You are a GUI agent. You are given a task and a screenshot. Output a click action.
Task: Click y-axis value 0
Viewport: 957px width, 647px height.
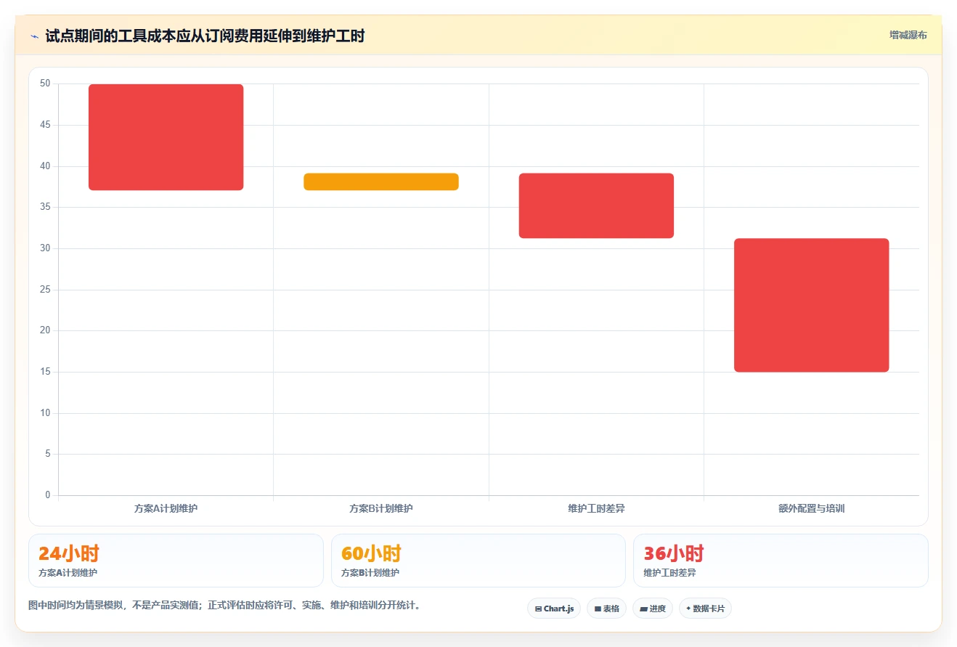48,495
